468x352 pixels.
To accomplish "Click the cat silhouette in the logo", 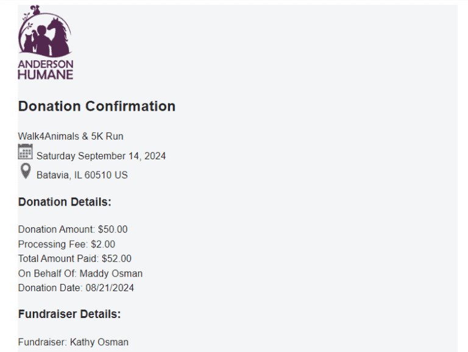I will pyautogui.click(x=29, y=44).
